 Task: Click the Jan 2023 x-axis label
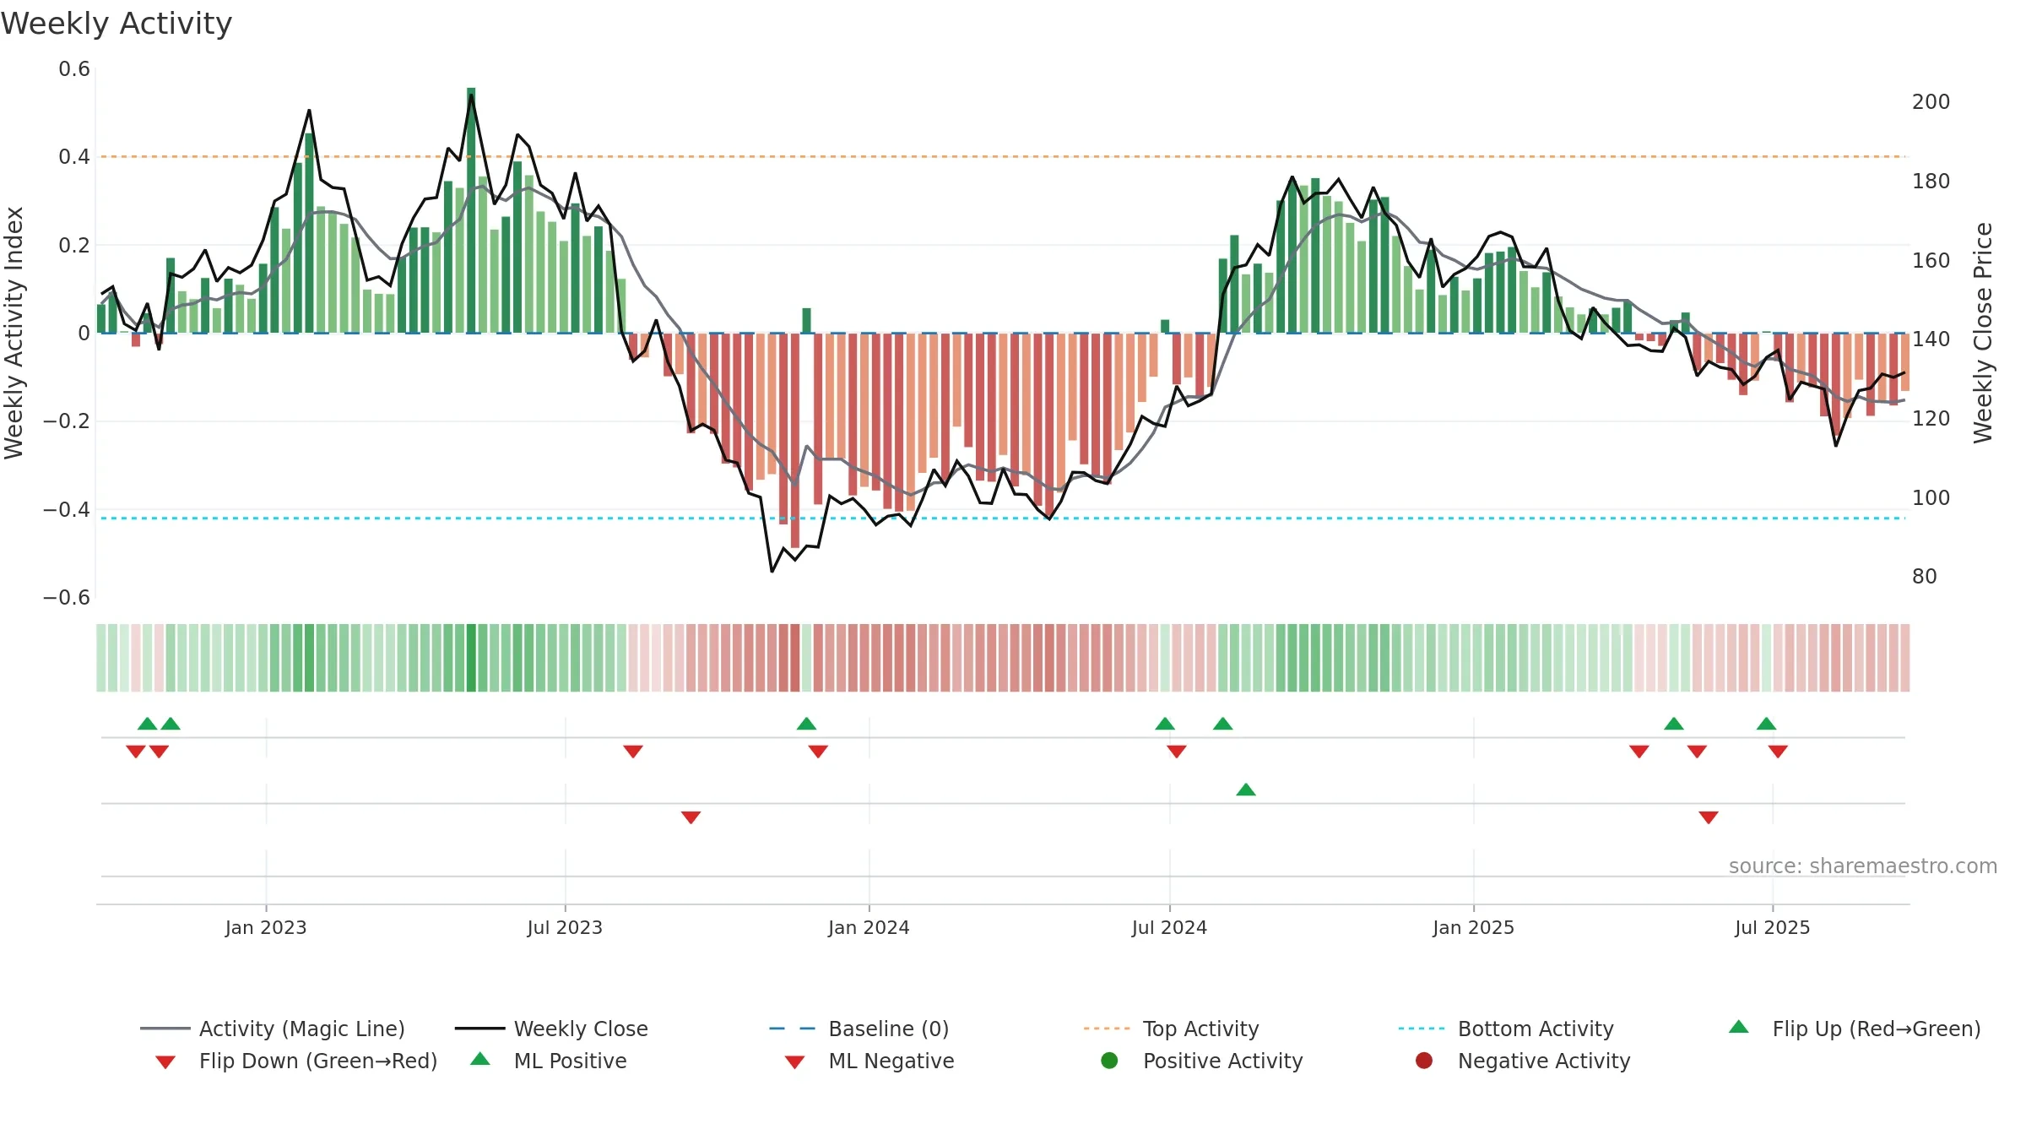coord(266,927)
